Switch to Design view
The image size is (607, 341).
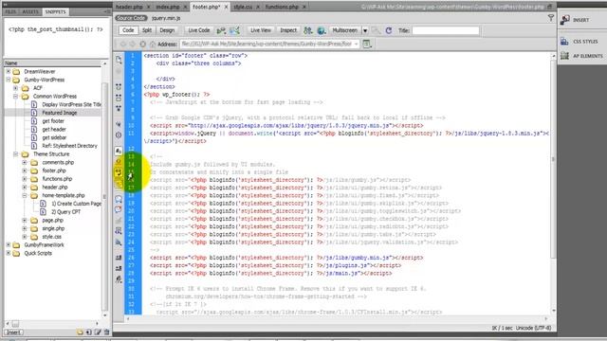tap(167, 30)
